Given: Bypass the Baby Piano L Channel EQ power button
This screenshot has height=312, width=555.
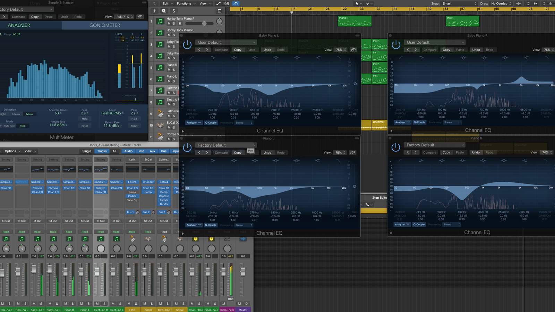Looking at the screenshot, I should (187, 44).
